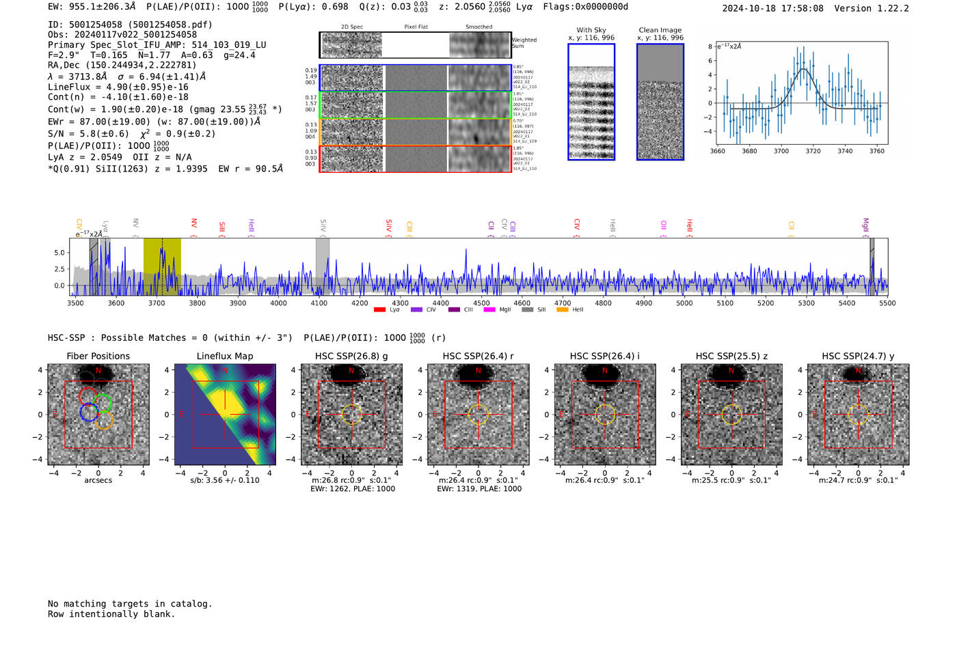
Task: Click the orange fiber circle in Fiber Positions
Action: pyautogui.click(x=104, y=419)
